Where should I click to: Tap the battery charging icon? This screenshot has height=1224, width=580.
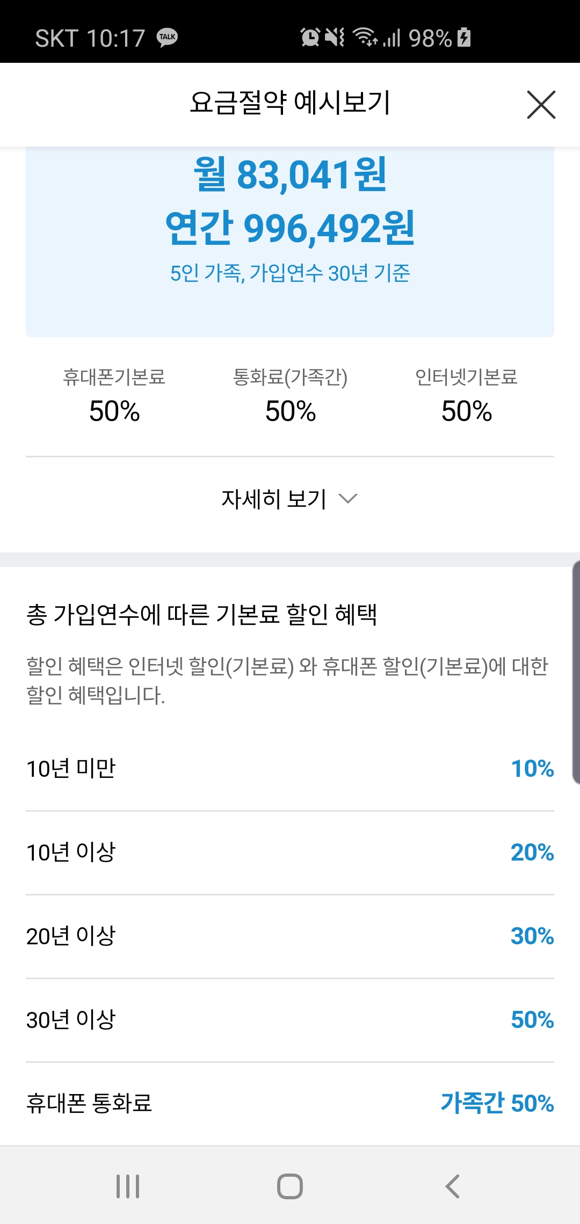coord(465,38)
